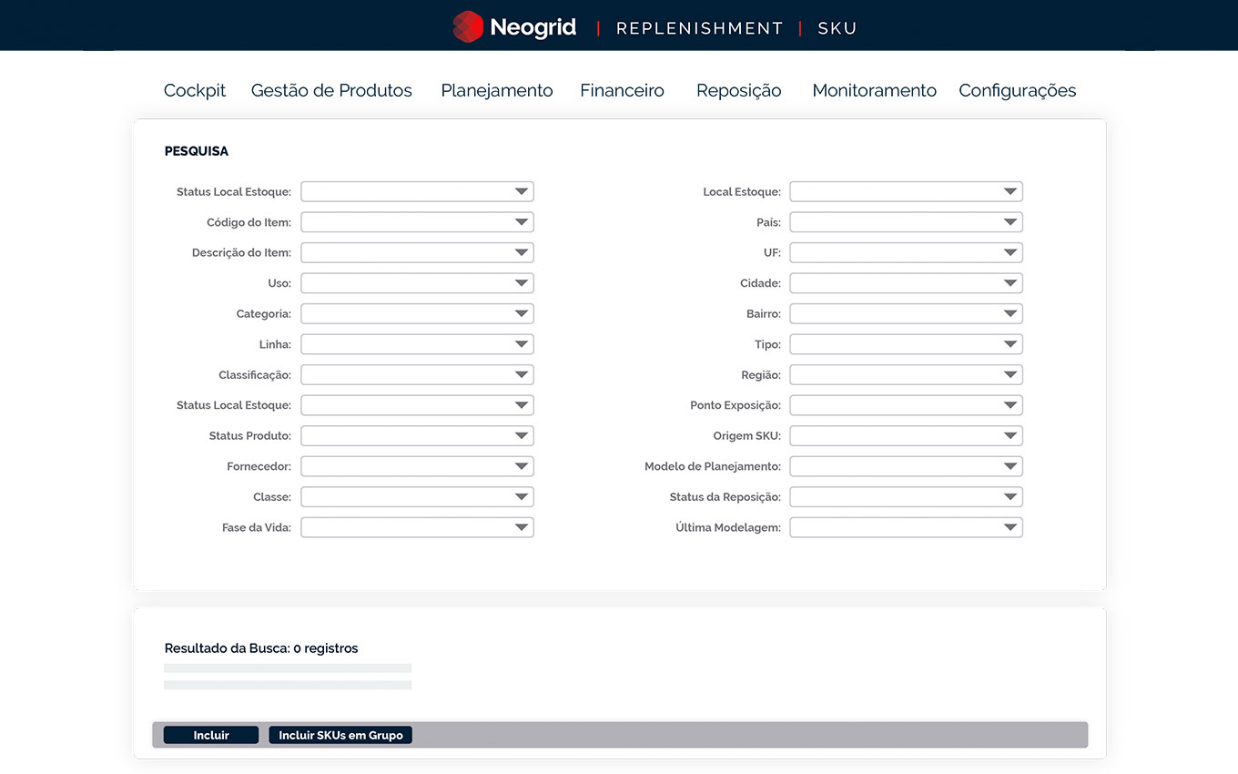1238x774 pixels.
Task: Open the Última Modelagem dropdown
Action: pos(1010,527)
